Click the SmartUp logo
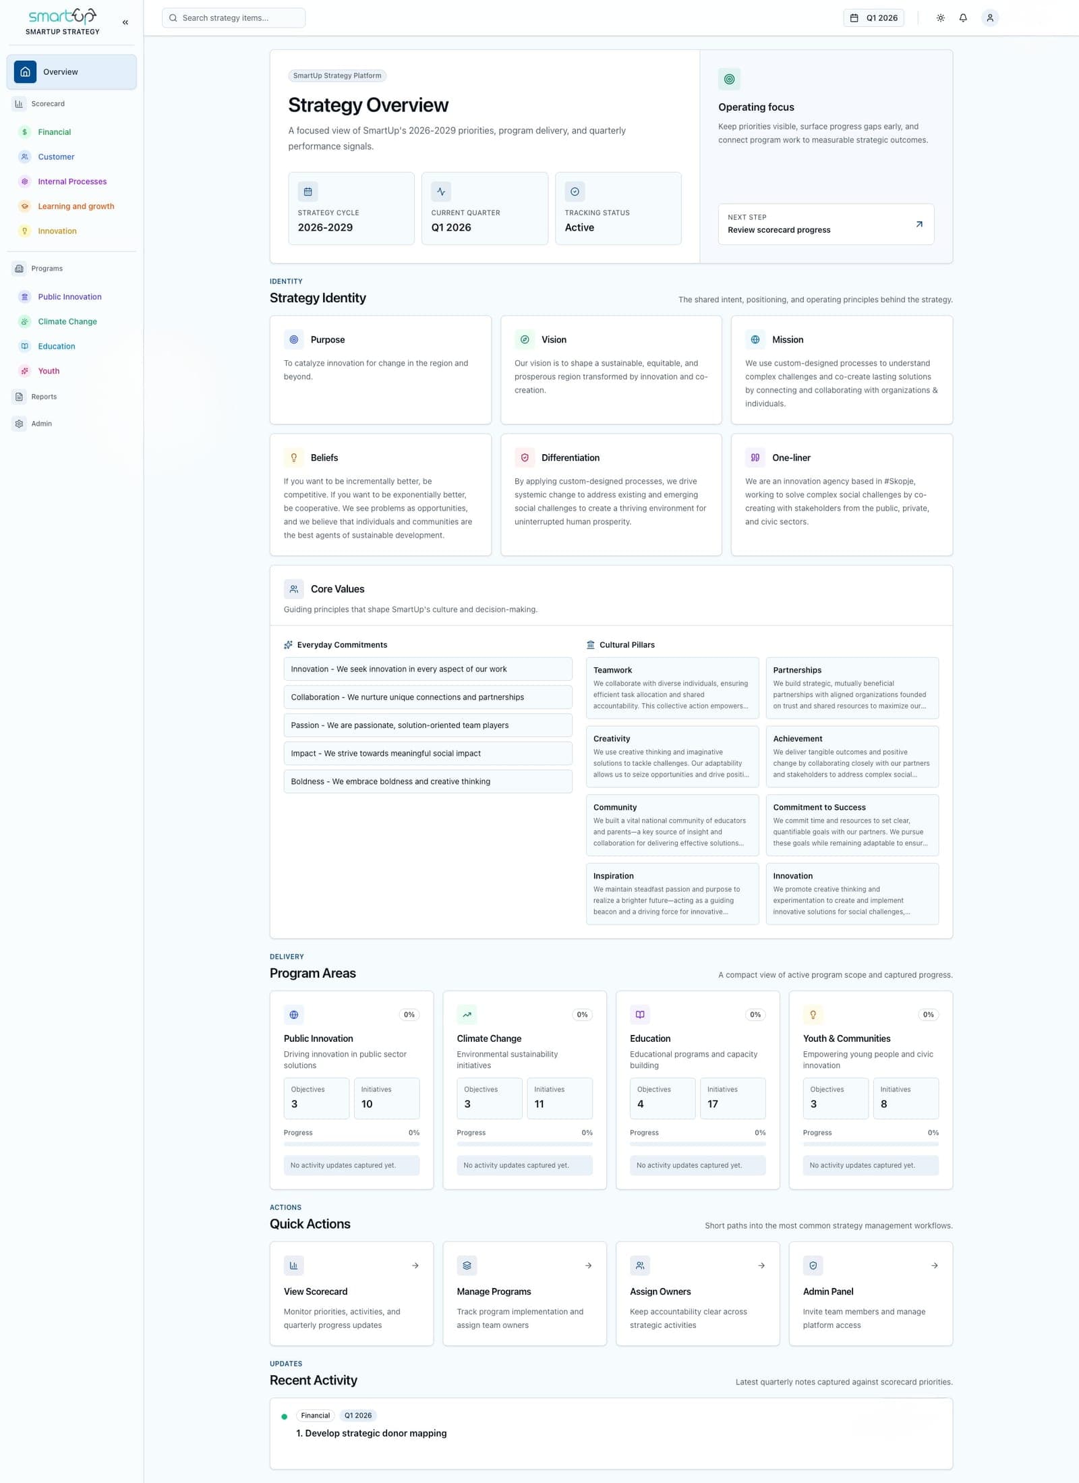This screenshot has height=1483, width=1079. [63, 16]
